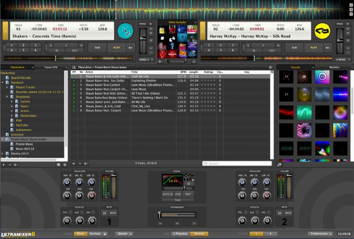
Task: Click the headphone icon below the video sampler
Action: tap(194, 61)
